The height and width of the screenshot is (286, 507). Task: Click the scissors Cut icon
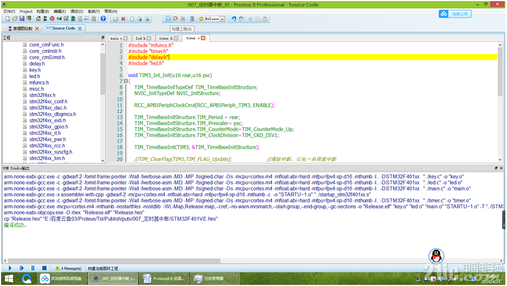tap(250, 19)
